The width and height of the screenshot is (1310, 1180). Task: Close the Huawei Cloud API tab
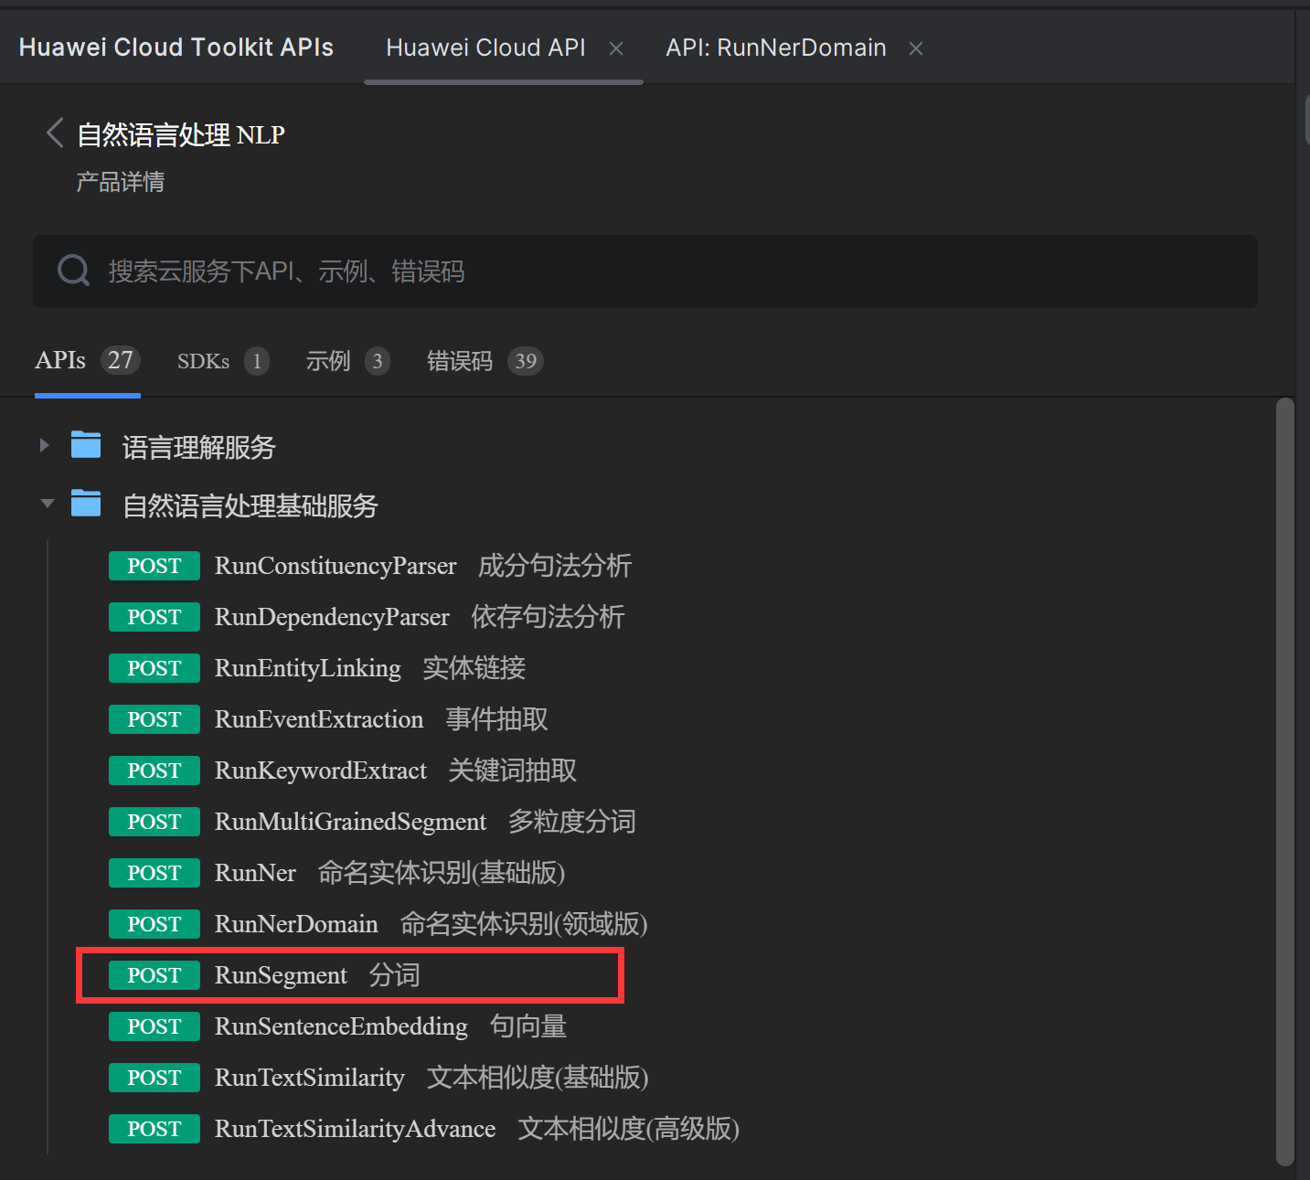click(616, 48)
